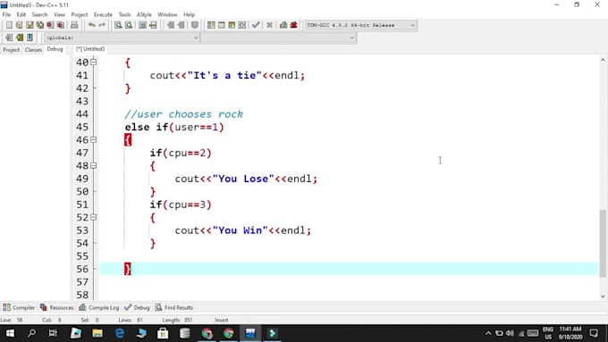Collapse the code fold at line 40
Screen dimensions: 608x342
coord(94,62)
